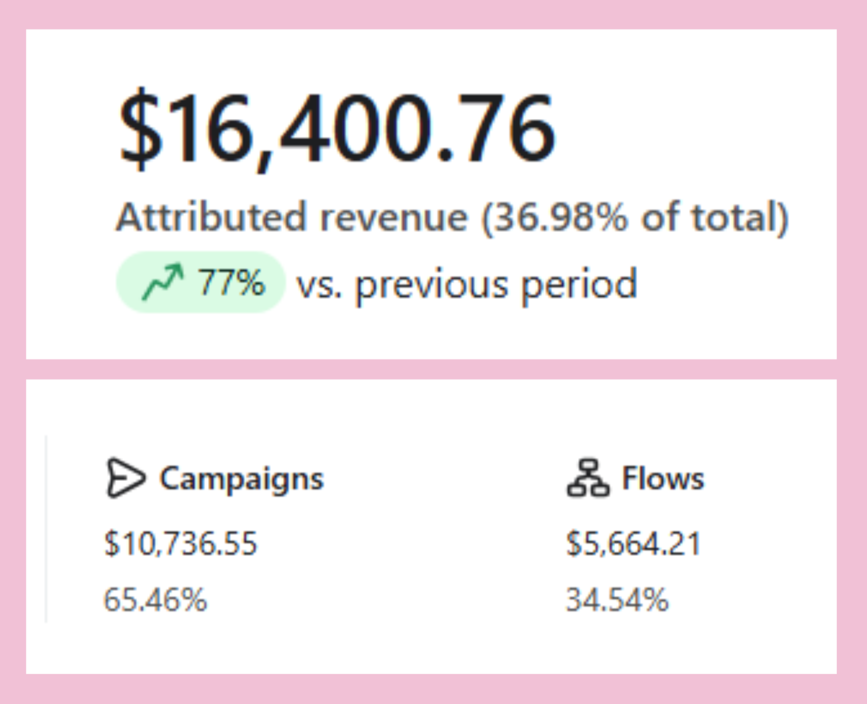Click the pink gap between the cards
867x704 pixels.
click(430, 369)
